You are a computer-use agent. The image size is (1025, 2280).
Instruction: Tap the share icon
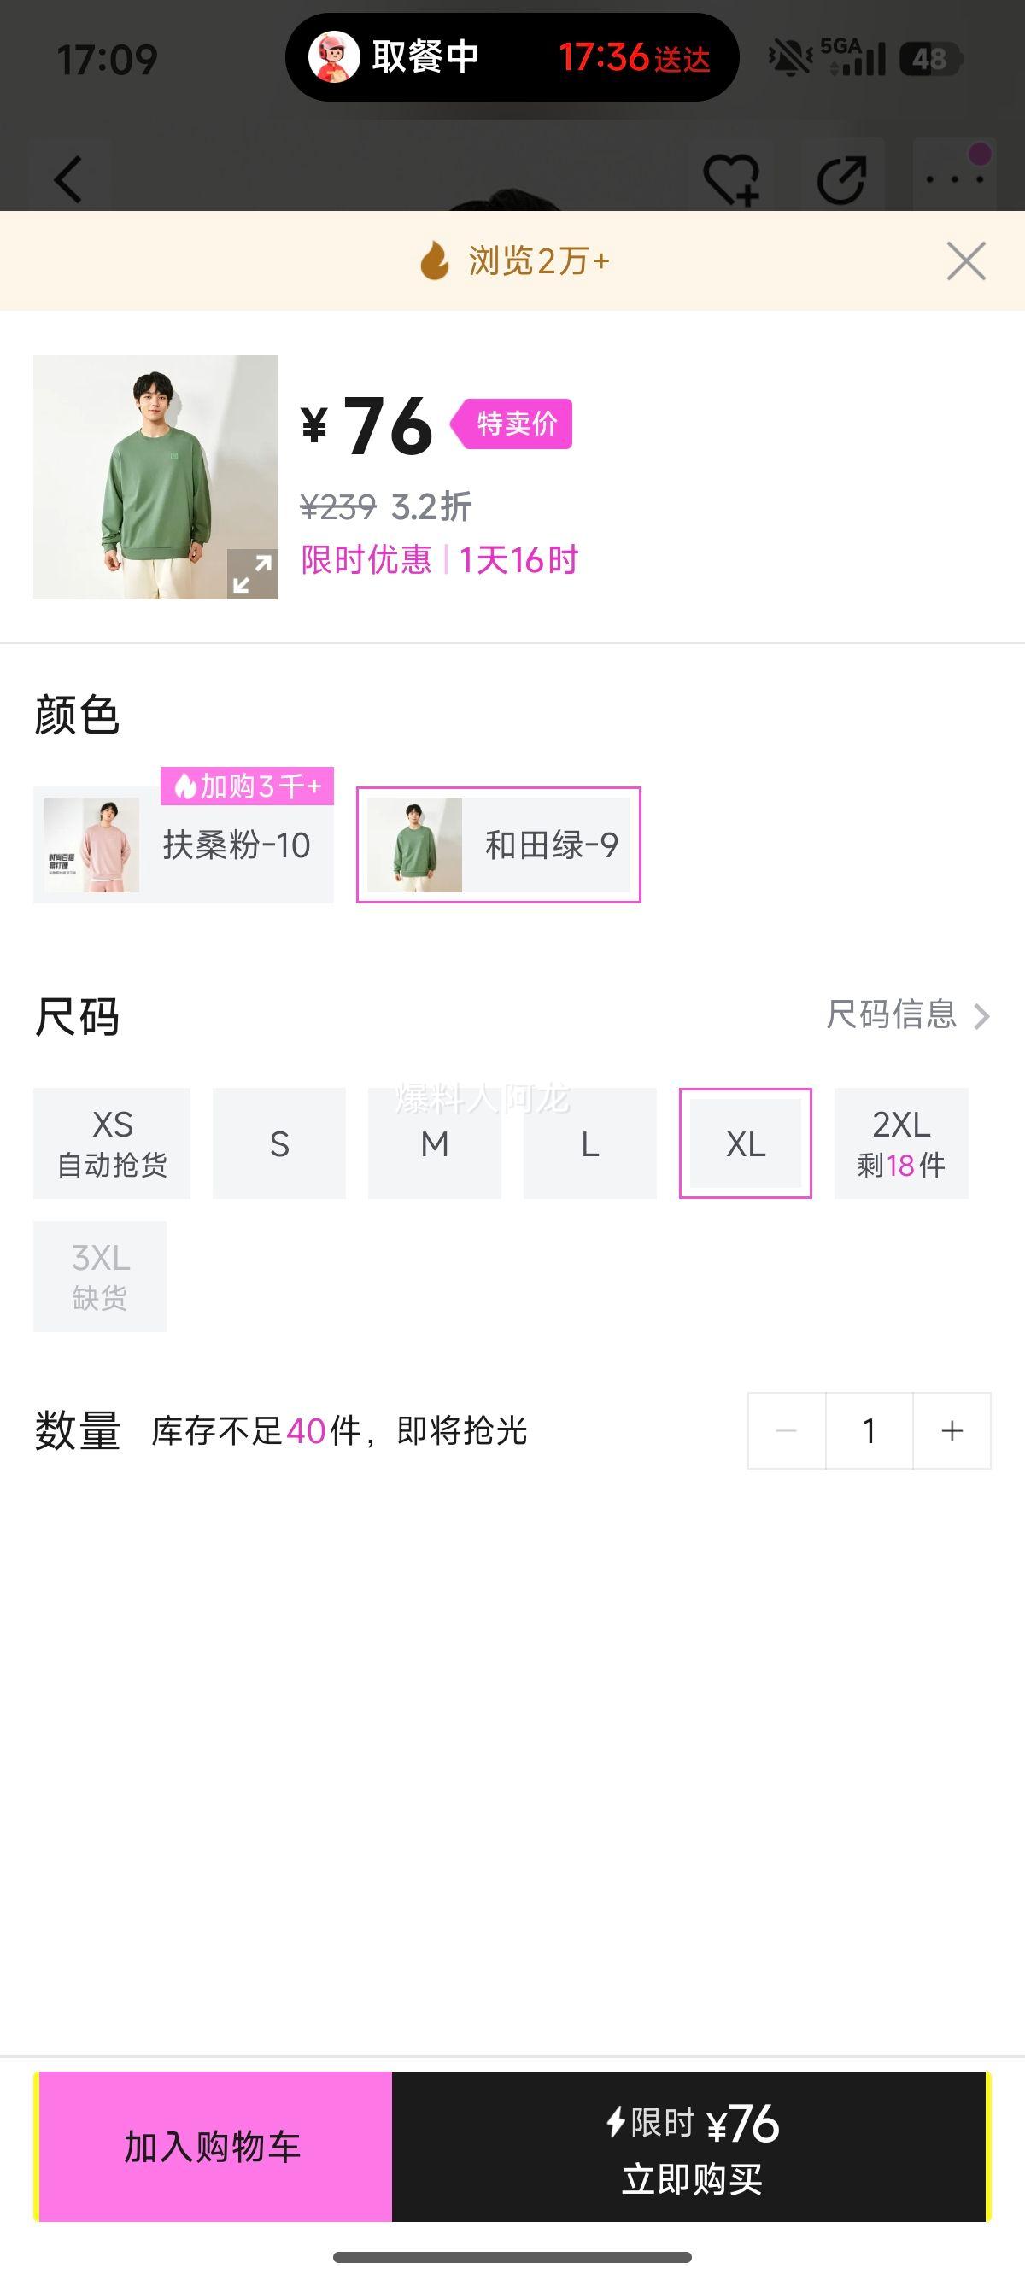[840, 179]
